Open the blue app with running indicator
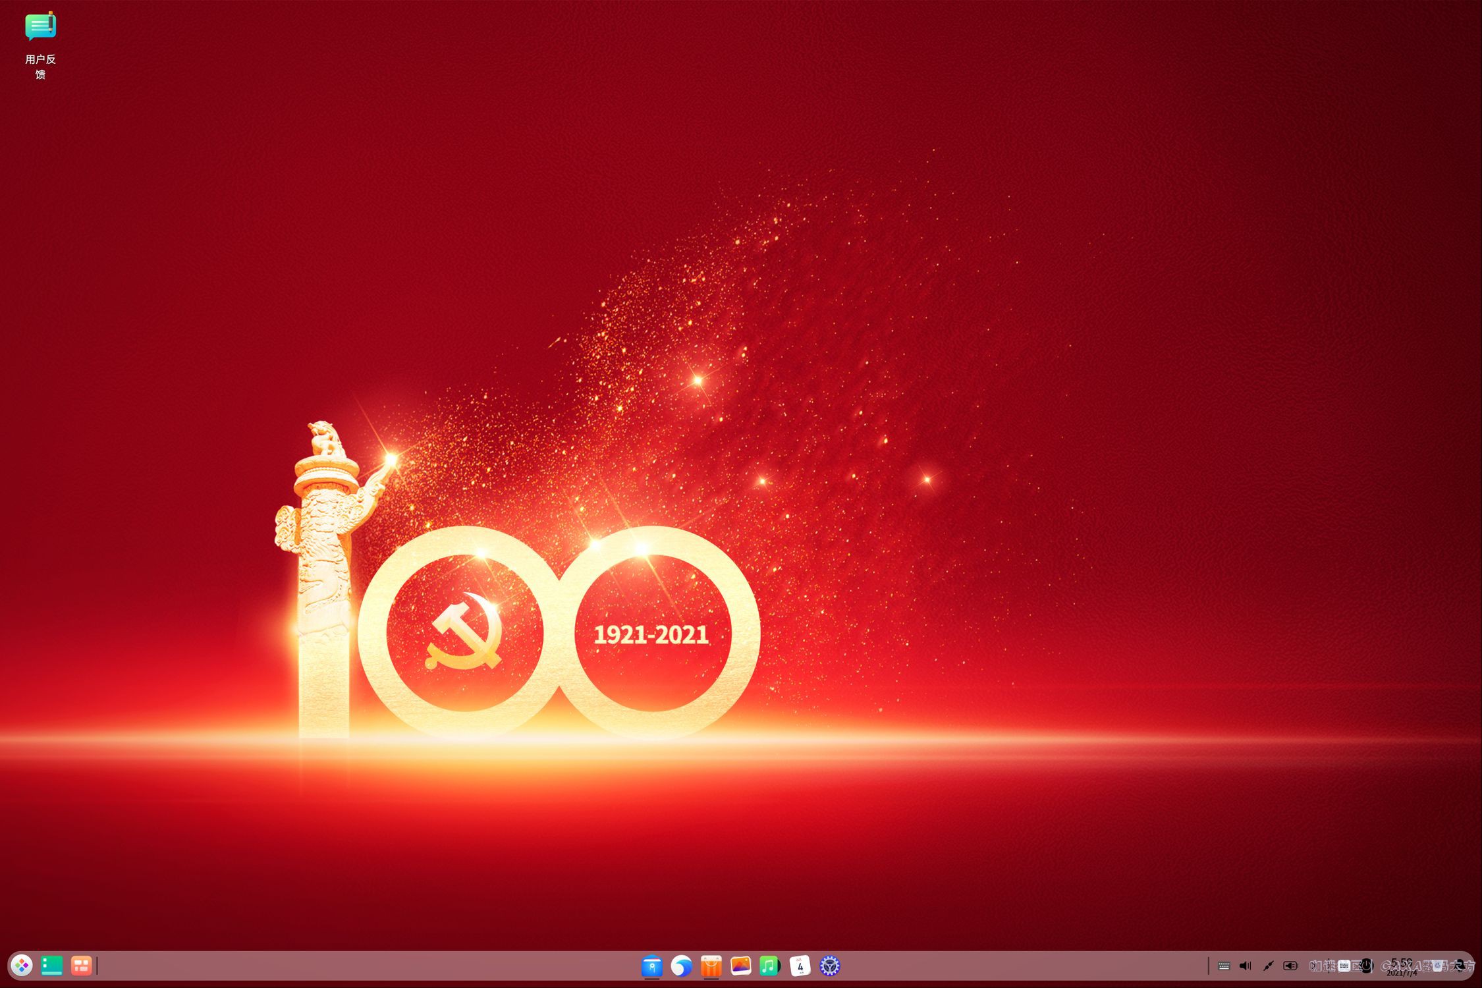 click(x=653, y=966)
